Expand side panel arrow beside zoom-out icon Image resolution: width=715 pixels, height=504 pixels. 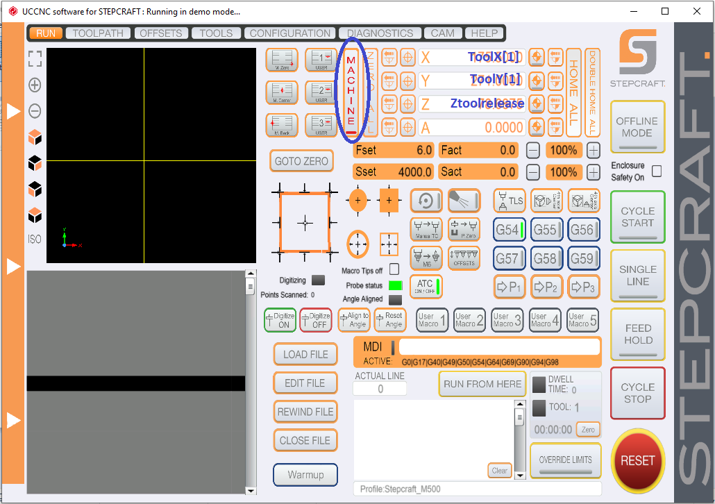(x=13, y=111)
